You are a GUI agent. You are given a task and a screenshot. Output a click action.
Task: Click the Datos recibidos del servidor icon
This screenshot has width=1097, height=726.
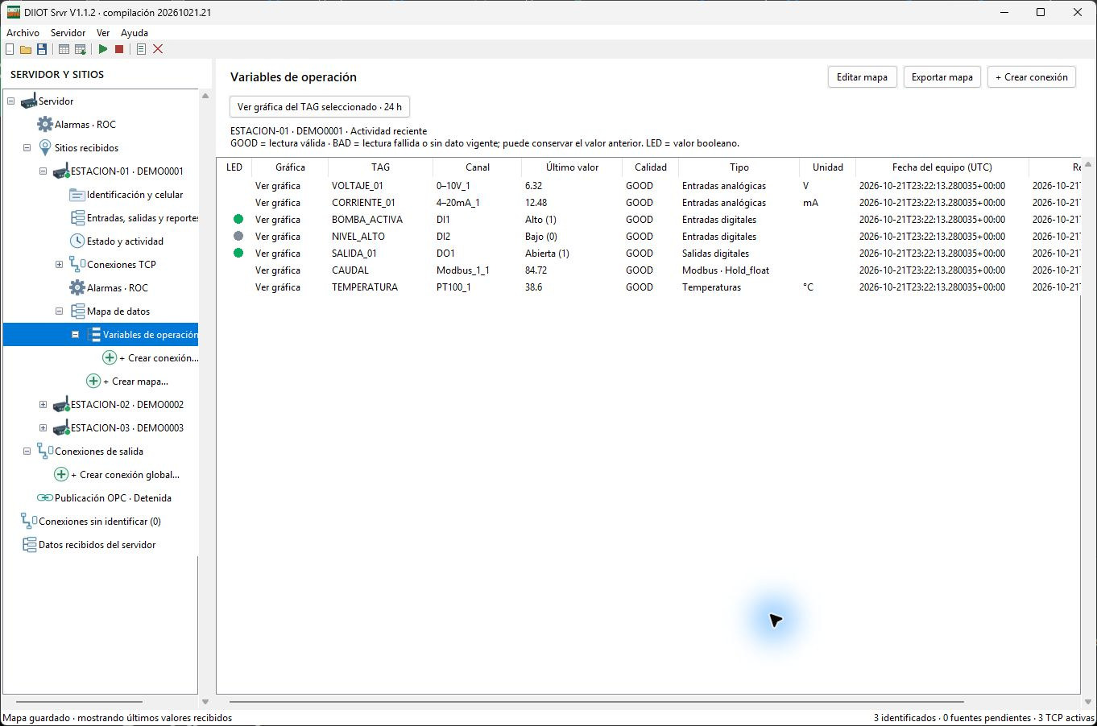[x=29, y=545]
